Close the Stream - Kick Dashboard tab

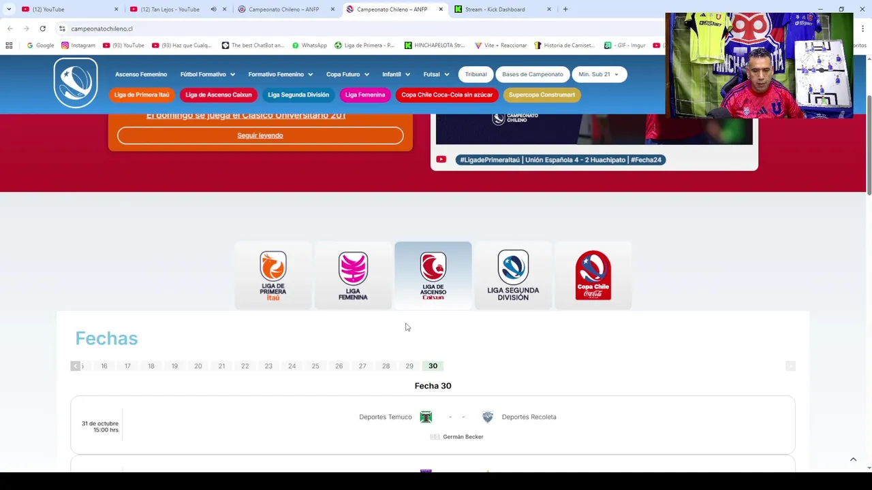pyautogui.click(x=549, y=10)
